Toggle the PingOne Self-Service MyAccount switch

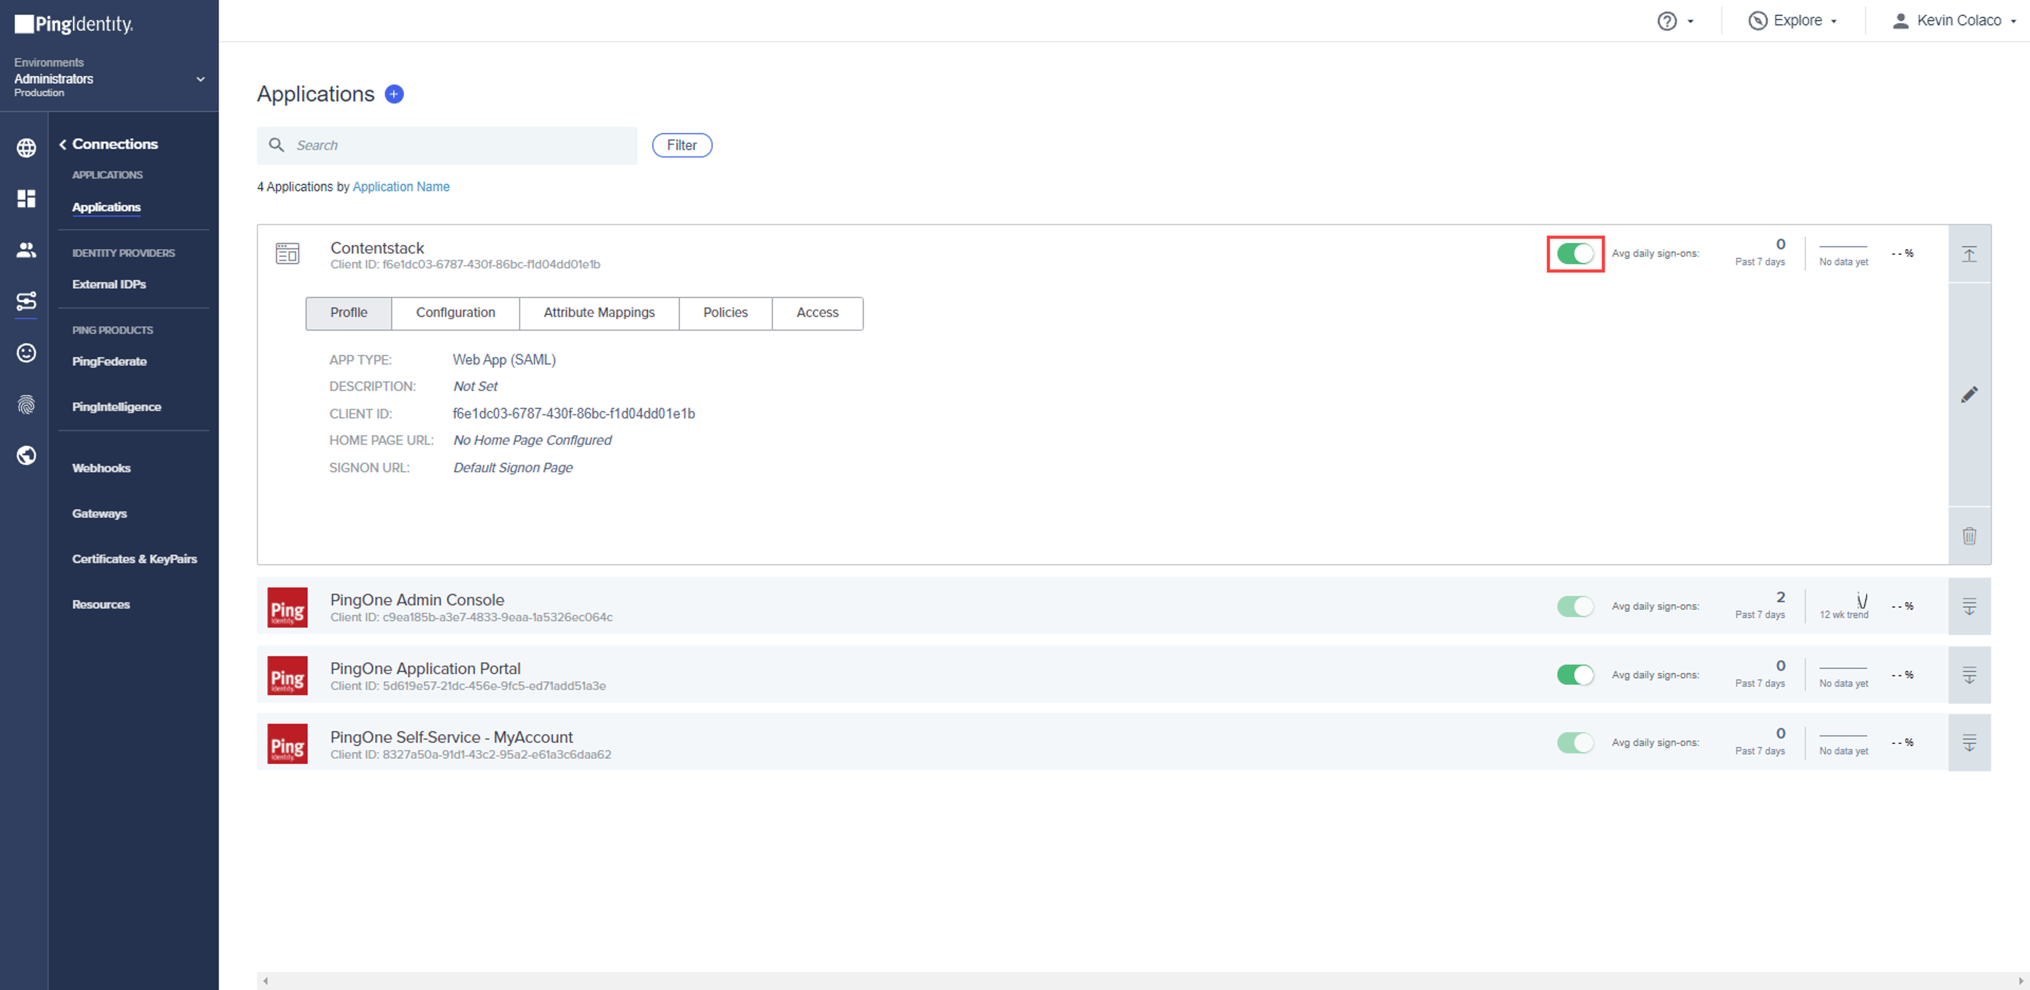coord(1574,743)
